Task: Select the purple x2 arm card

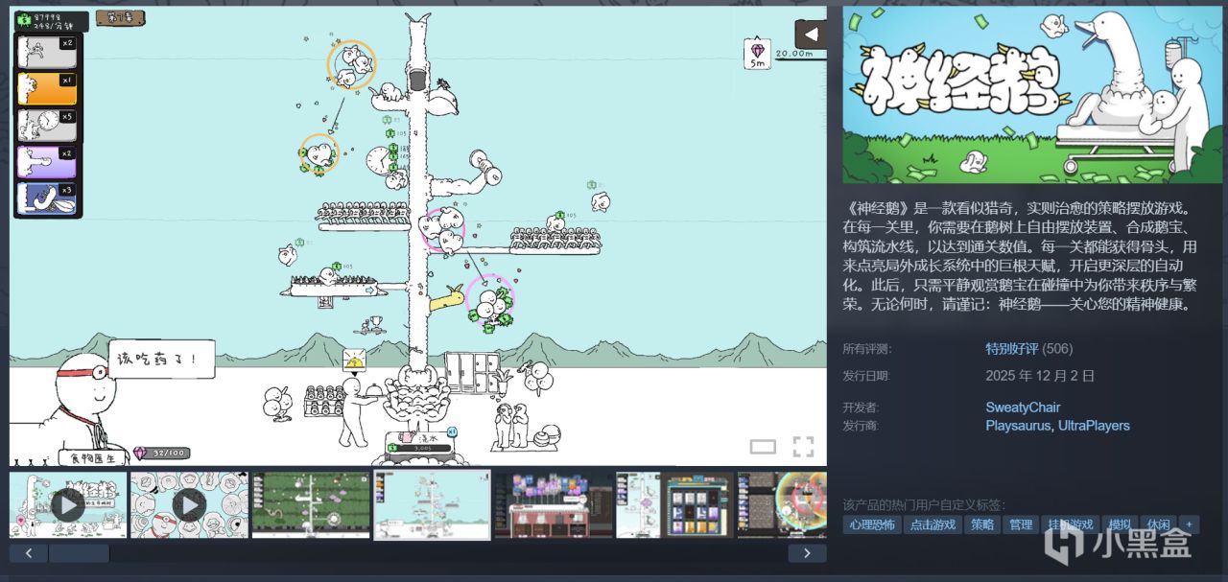Action: (47, 161)
